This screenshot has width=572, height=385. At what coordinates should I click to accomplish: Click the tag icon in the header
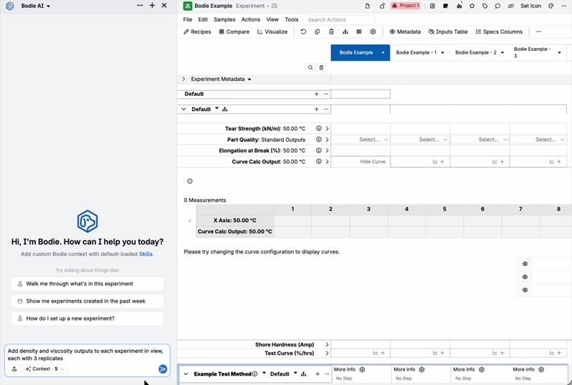tap(485, 6)
